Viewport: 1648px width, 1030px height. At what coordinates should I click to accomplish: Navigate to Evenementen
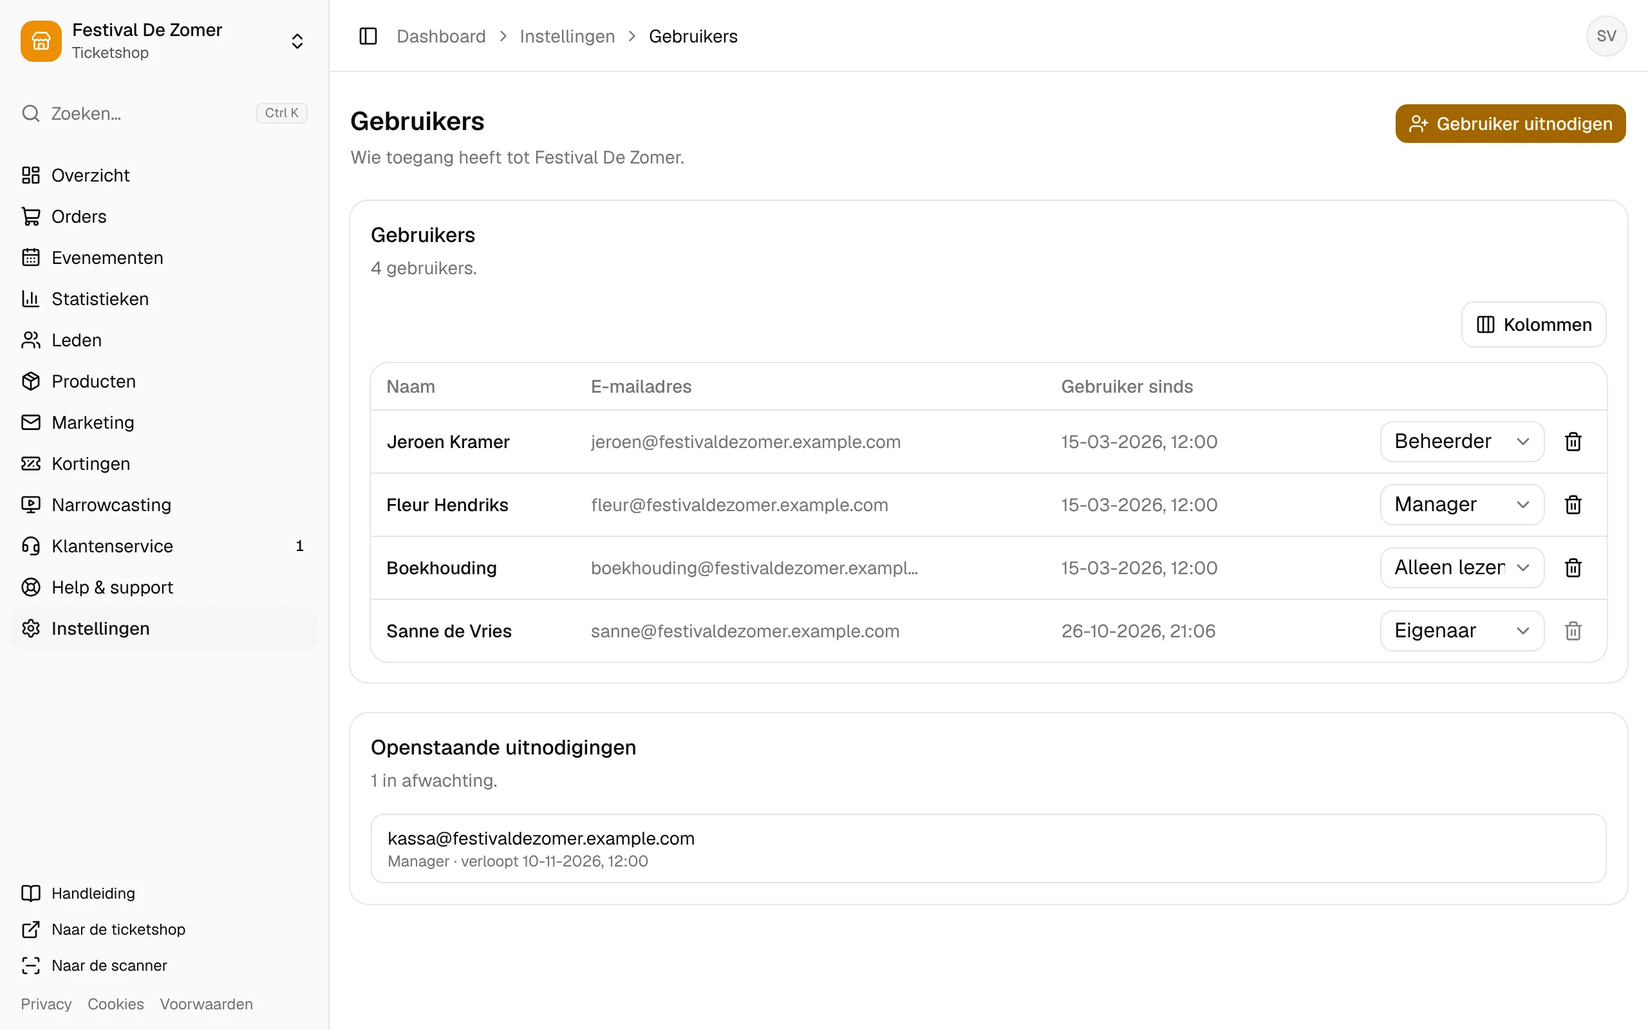point(164,257)
